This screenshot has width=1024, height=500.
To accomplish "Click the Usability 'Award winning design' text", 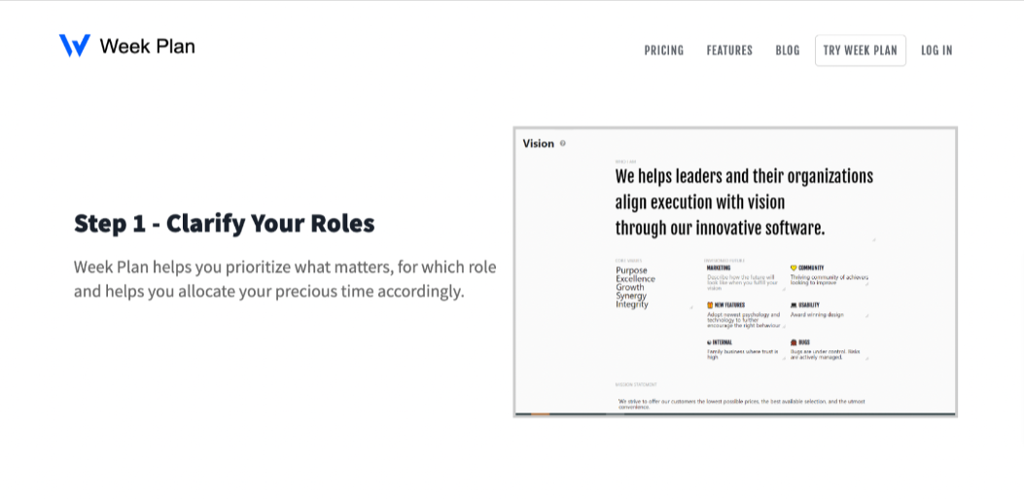I will pyautogui.click(x=817, y=314).
